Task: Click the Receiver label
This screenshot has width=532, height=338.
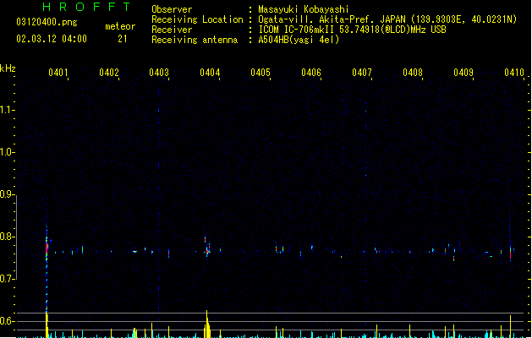Action: pos(172,30)
